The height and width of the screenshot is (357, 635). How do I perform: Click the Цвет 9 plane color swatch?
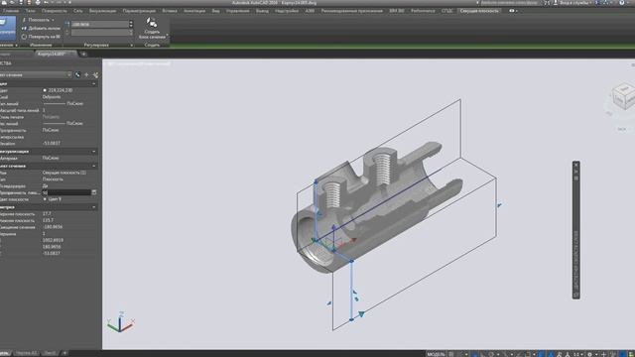(45, 199)
